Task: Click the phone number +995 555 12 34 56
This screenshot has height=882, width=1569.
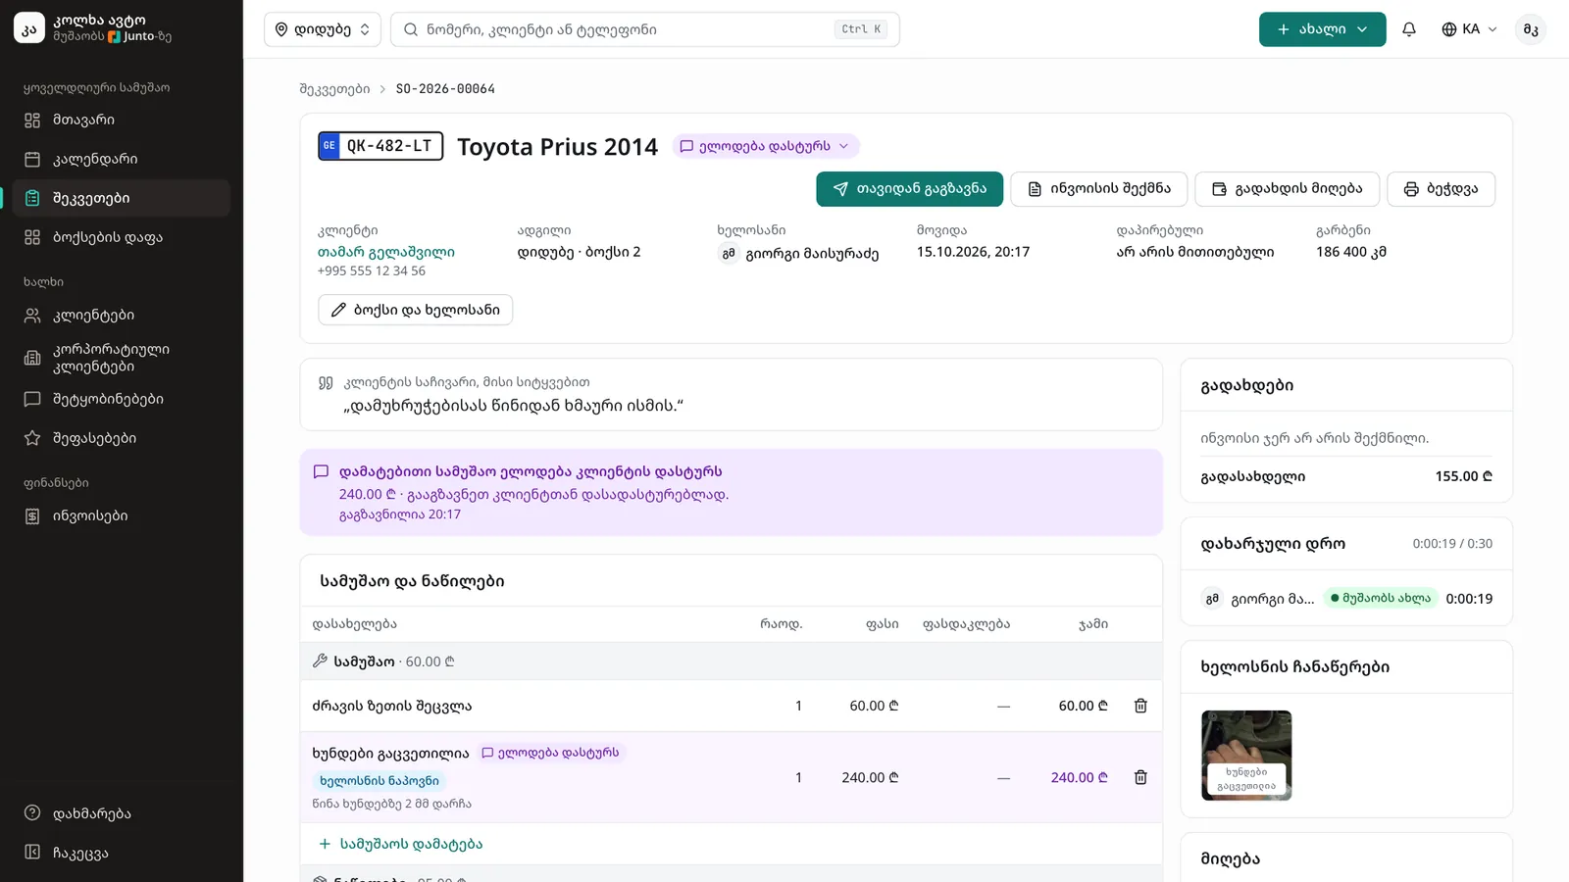Action: tap(371, 271)
